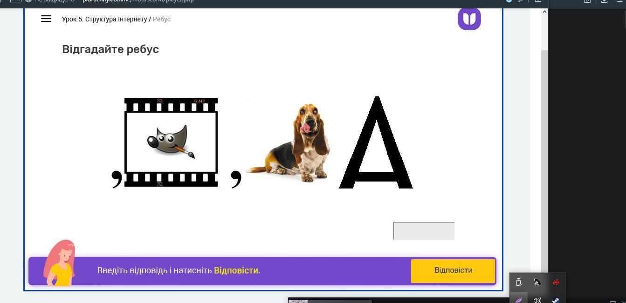
Task: Click the yellow Відповісти button
Action: (453, 271)
